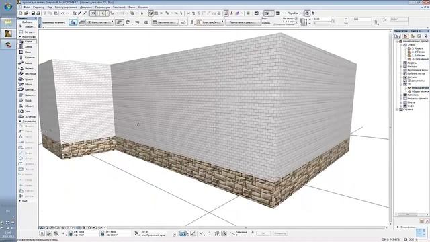Image resolution: width=430 pixels, height=242 pixels.
Task: Open the Конструирование menu
Action: [66, 7]
